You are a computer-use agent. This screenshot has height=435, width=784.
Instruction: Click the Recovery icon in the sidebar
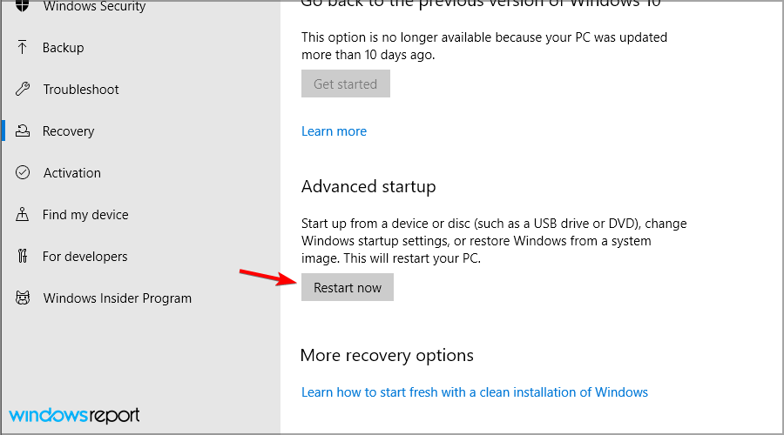24,131
